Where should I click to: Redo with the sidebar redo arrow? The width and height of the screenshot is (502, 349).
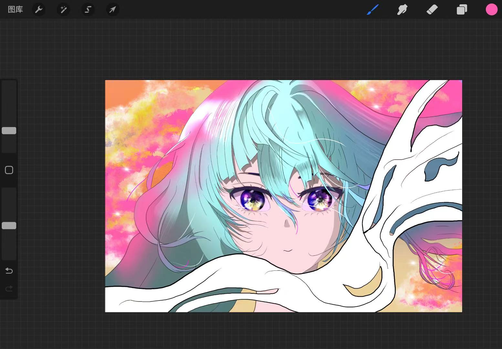[9, 288]
